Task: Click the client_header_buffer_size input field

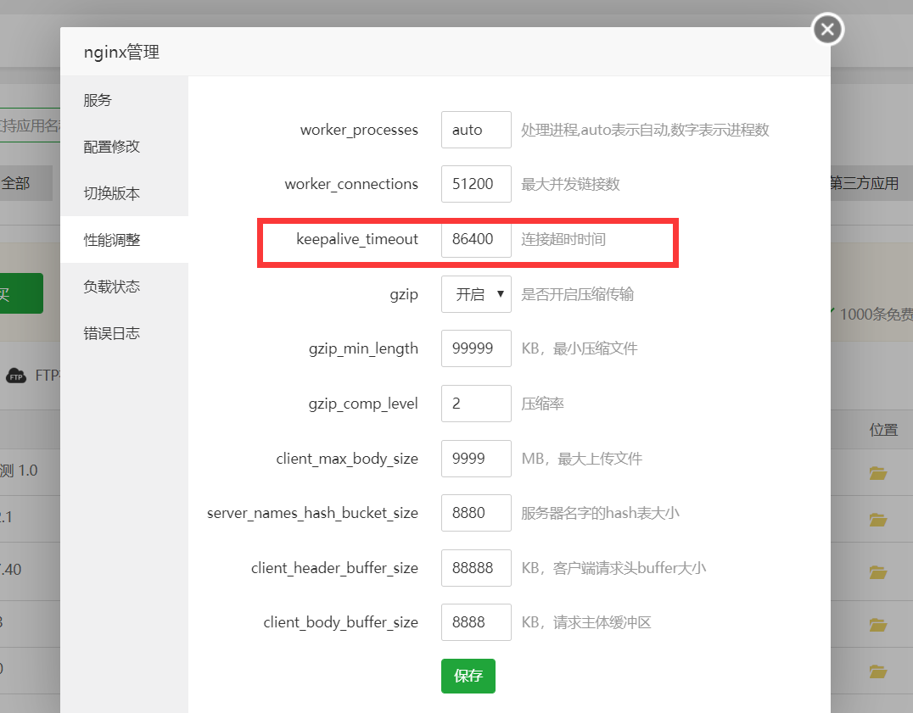Action: point(476,568)
